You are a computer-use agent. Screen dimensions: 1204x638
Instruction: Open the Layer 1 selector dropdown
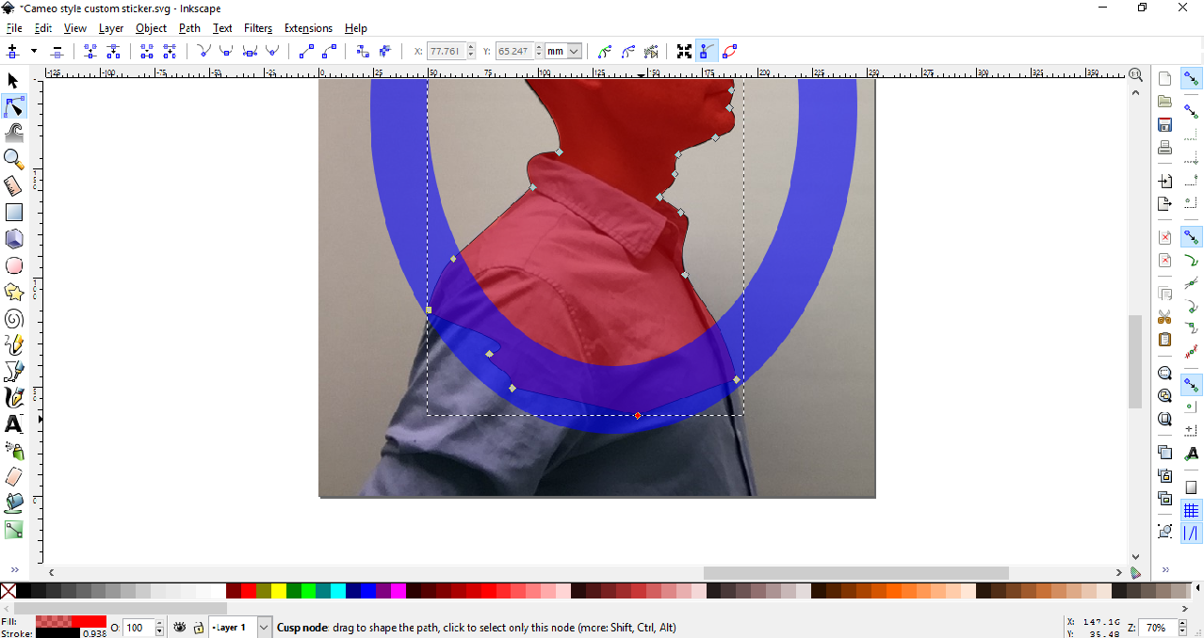tap(262, 628)
